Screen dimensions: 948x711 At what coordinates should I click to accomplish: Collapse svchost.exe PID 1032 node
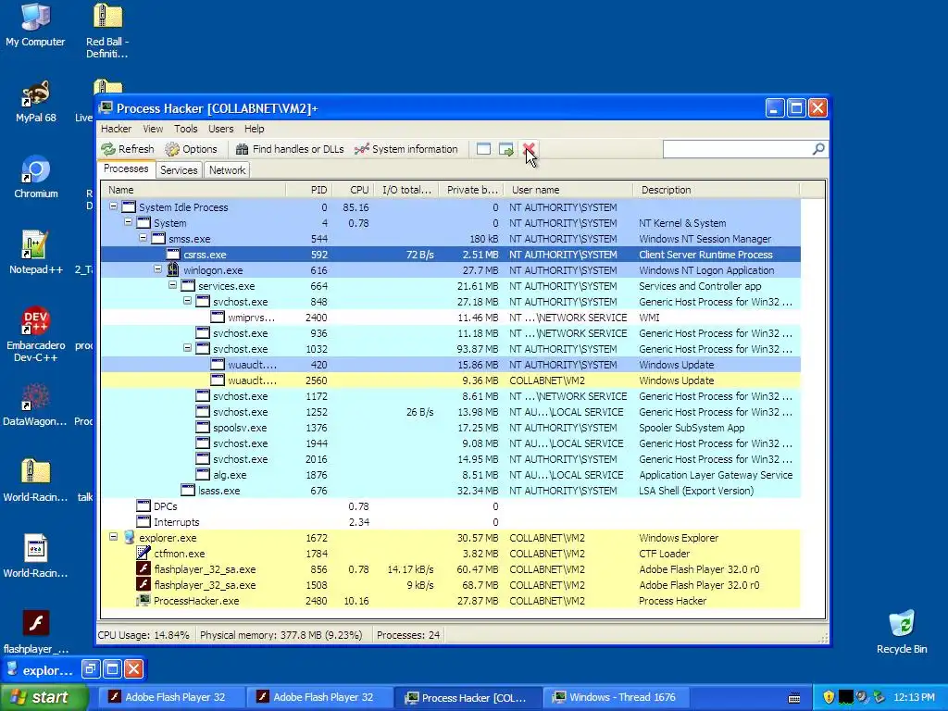click(x=187, y=348)
